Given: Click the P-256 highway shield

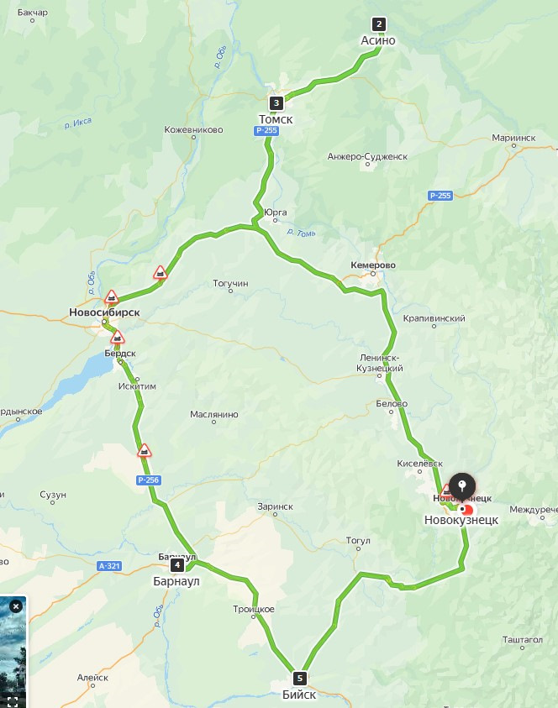Looking at the screenshot, I should tap(149, 480).
